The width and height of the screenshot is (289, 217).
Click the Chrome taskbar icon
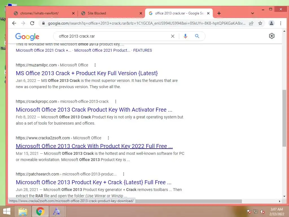pos(40,211)
